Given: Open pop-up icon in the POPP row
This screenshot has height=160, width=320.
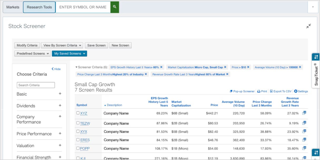Looking at the screenshot, I should (304, 148).
